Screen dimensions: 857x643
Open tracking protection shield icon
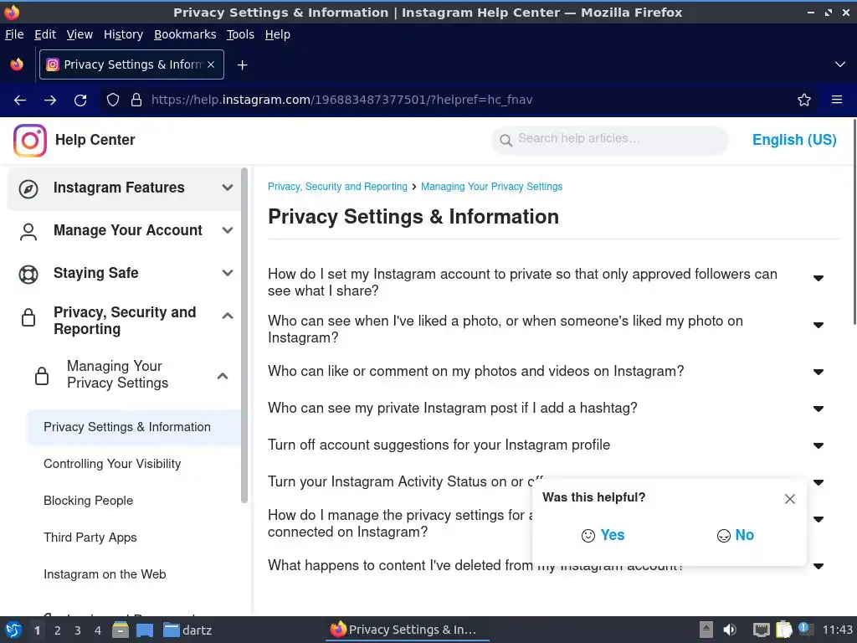coord(113,100)
